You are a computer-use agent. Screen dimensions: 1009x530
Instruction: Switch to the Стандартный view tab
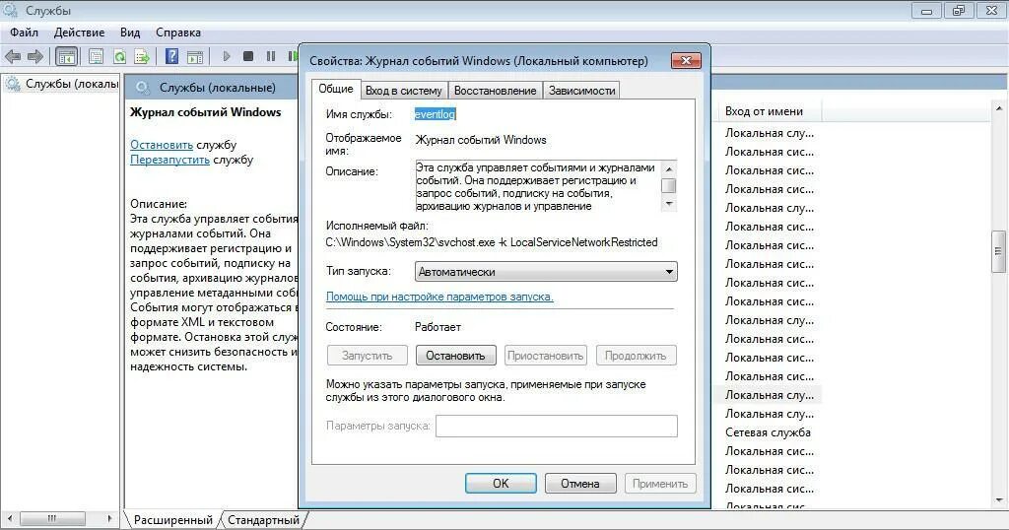[x=264, y=520]
